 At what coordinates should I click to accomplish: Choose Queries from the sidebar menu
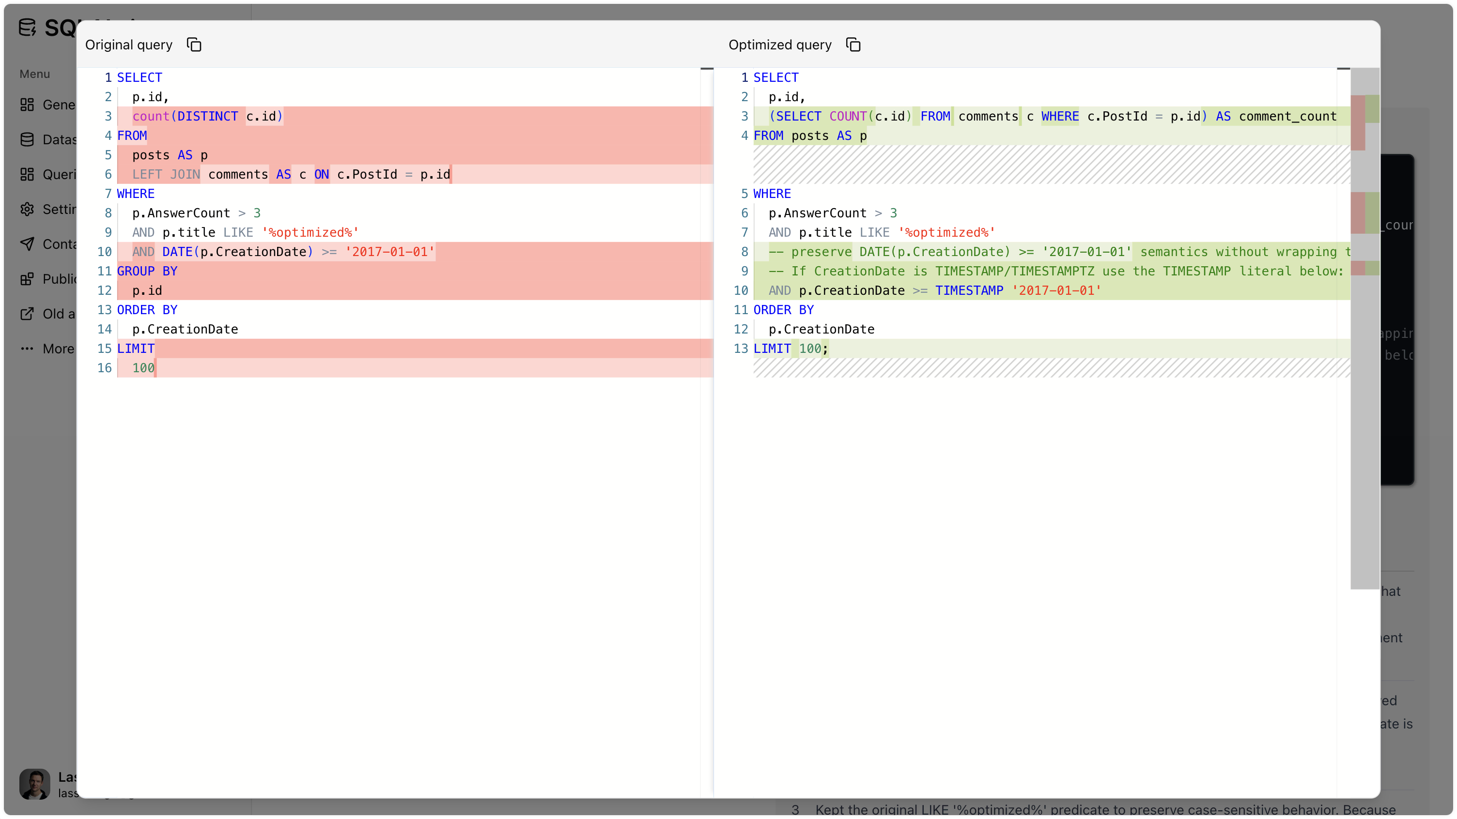pos(61,174)
